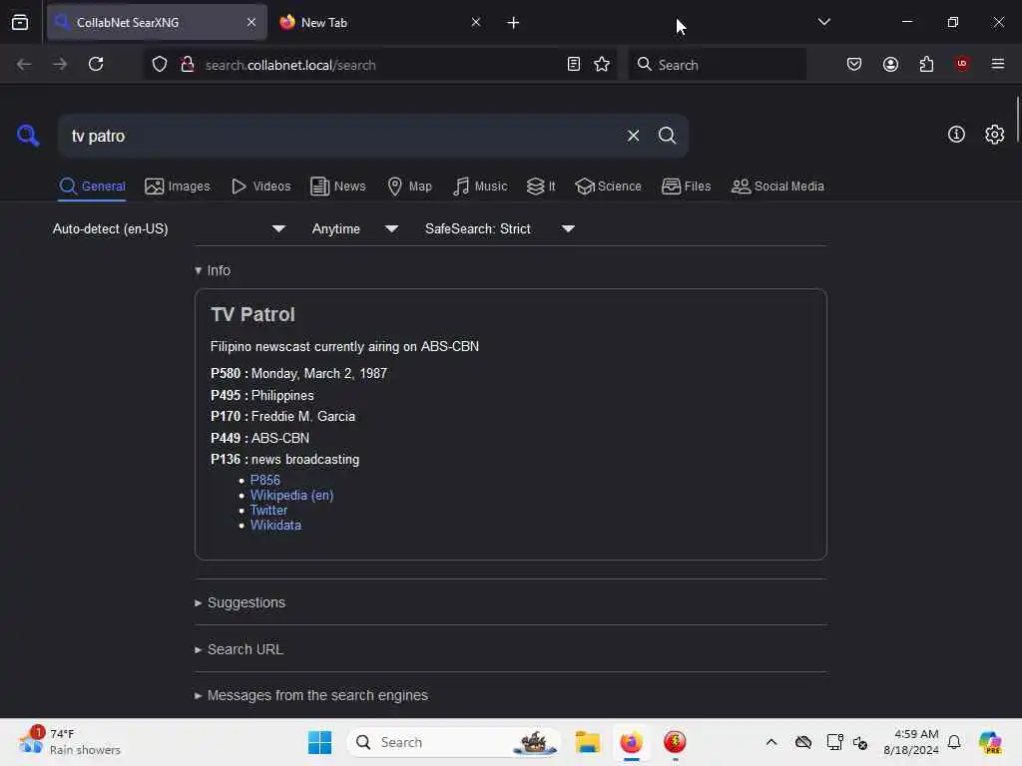Open the News category tab
The image size is (1022, 766).
[338, 187]
